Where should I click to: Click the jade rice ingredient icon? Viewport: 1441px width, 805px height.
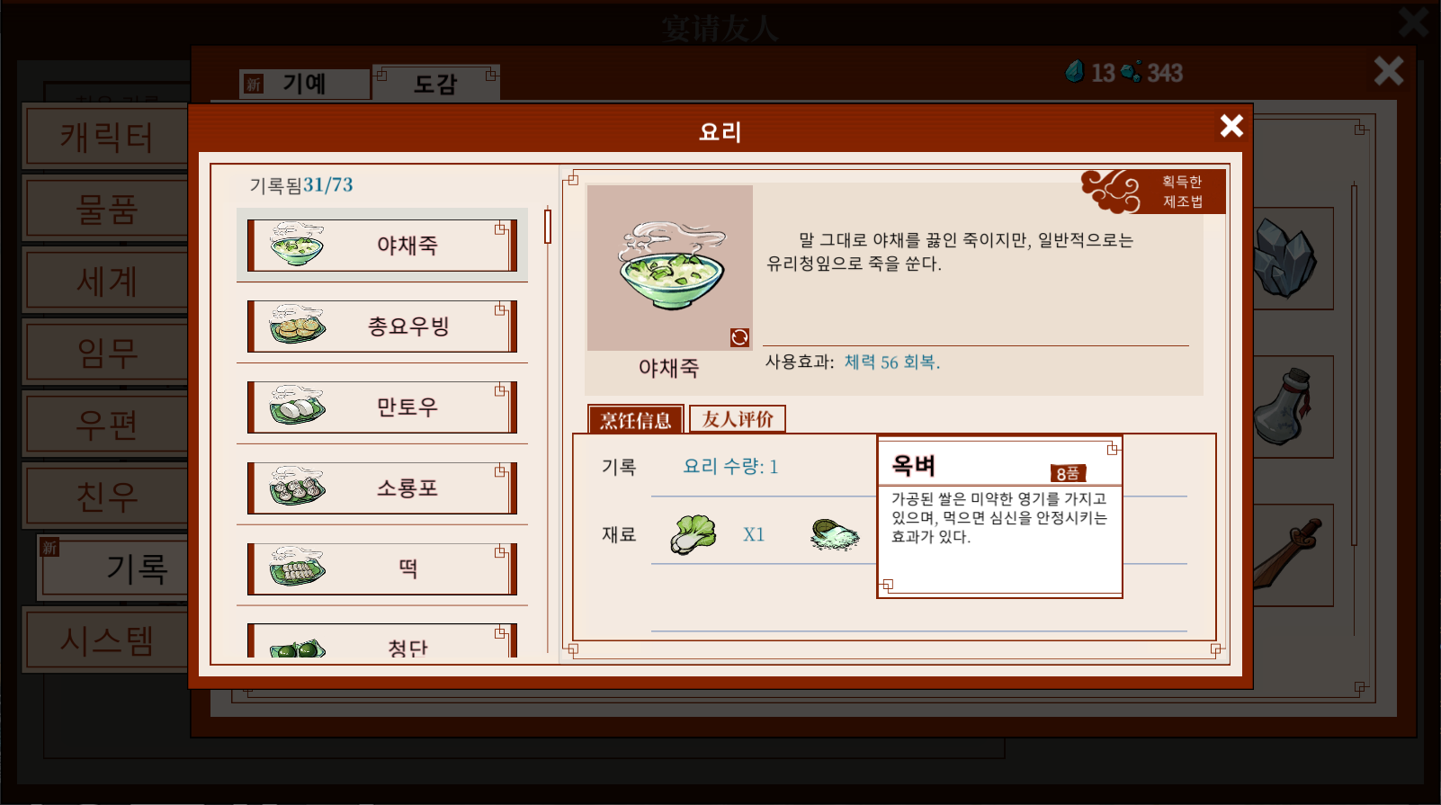(834, 534)
